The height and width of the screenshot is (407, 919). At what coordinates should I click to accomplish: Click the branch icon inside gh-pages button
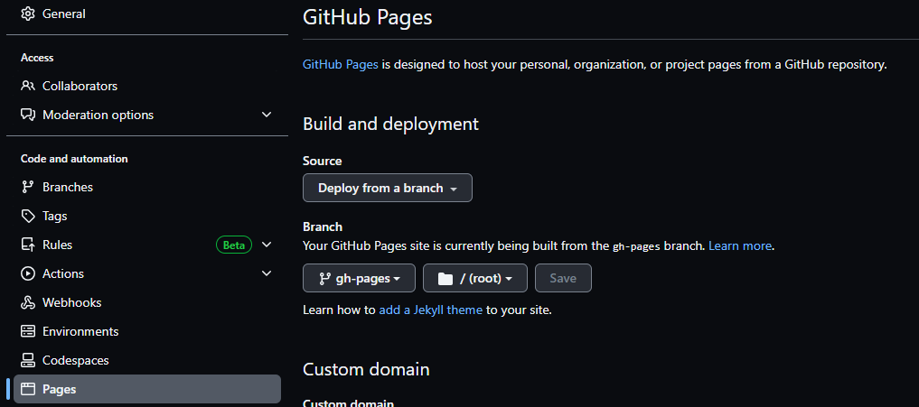[324, 278]
